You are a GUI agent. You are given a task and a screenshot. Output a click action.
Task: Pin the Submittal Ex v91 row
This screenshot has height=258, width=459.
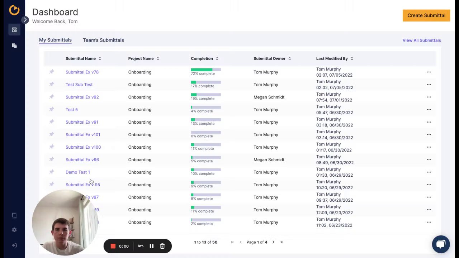tap(52, 122)
